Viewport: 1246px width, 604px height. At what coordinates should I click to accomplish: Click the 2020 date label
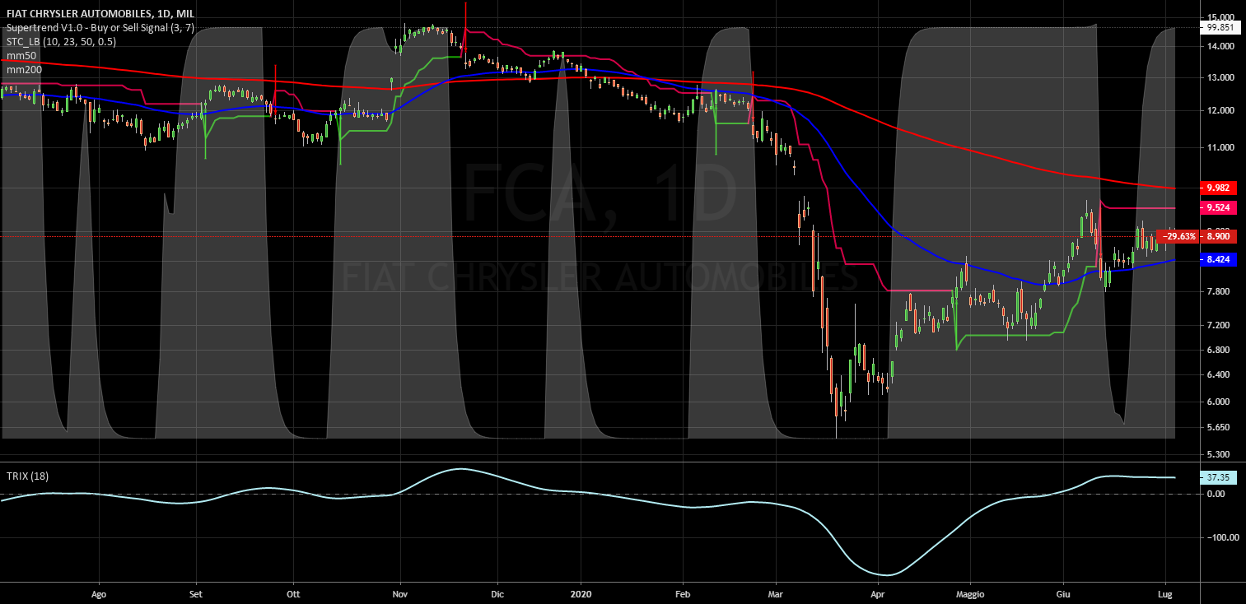[581, 592]
